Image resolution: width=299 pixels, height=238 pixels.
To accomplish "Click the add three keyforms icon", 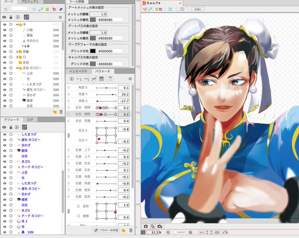I will pos(87,79).
